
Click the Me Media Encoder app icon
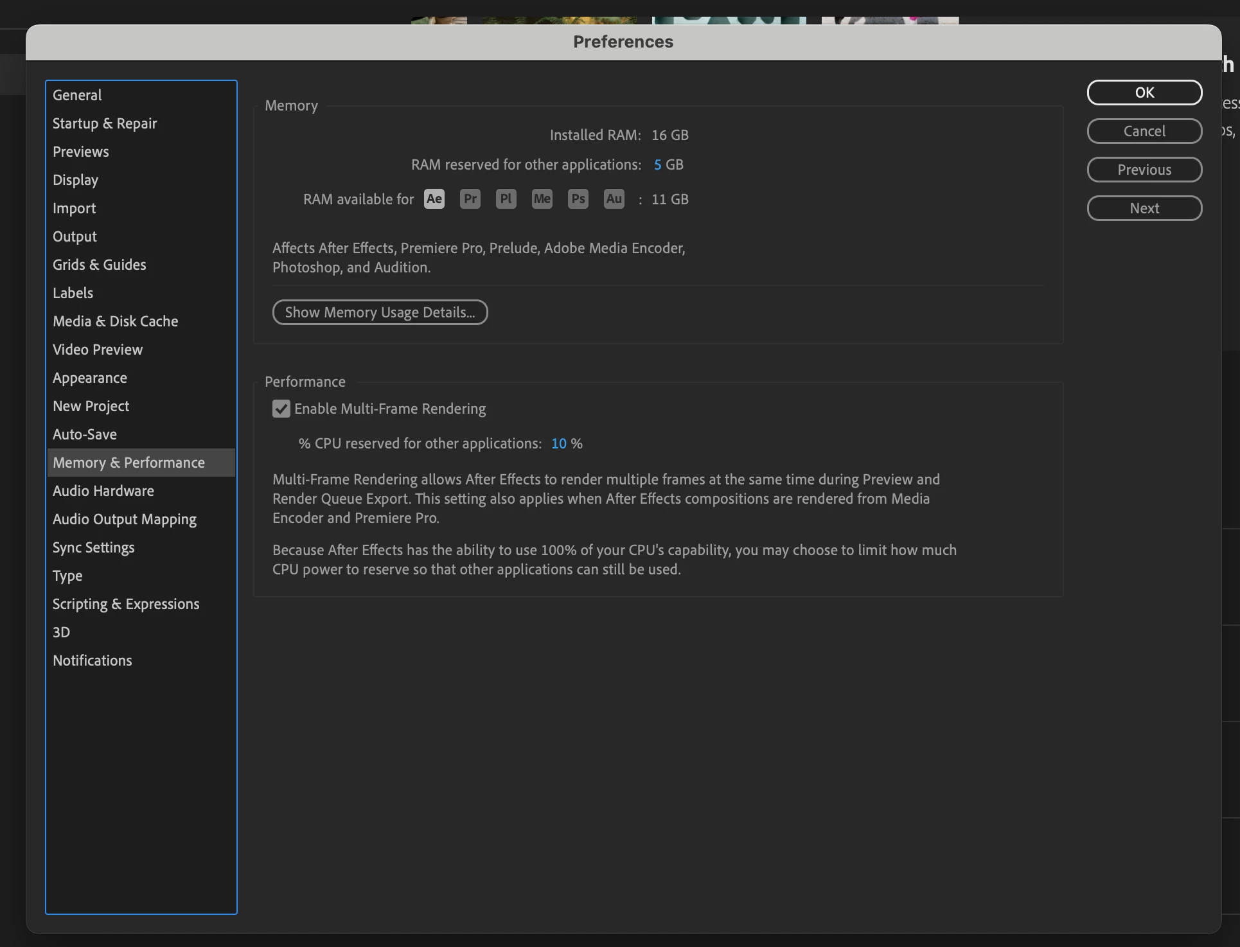pyautogui.click(x=542, y=199)
